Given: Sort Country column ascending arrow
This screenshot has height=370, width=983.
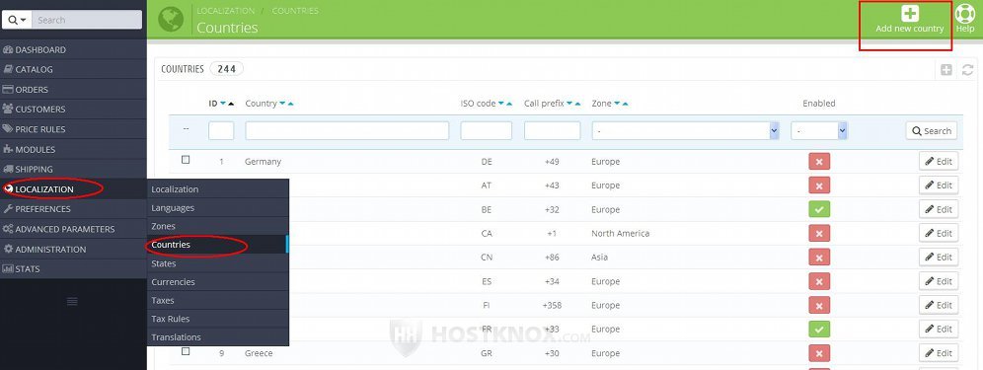Looking at the screenshot, I should [x=290, y=104].
